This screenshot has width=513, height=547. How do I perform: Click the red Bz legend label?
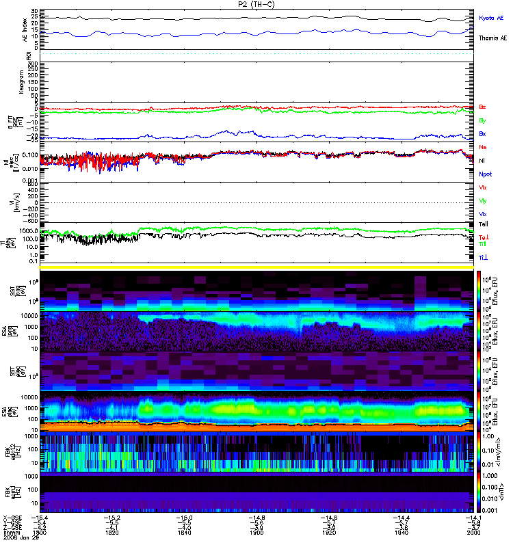482,107
